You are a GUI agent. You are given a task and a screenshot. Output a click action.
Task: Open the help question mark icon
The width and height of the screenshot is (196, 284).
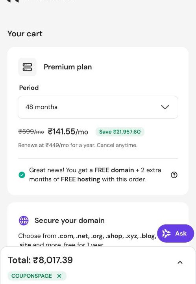click(x=174, y=175)
